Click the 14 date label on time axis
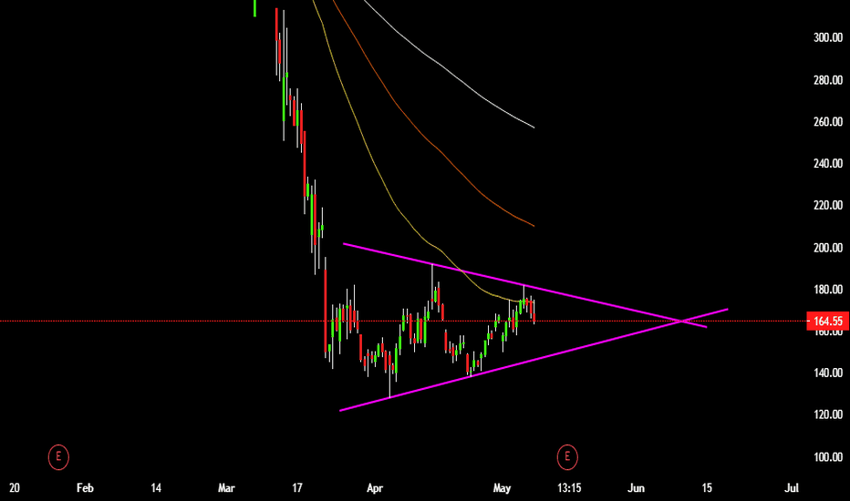Image resolution: width=850 pixels, height=501 pixels. [156, 488]
